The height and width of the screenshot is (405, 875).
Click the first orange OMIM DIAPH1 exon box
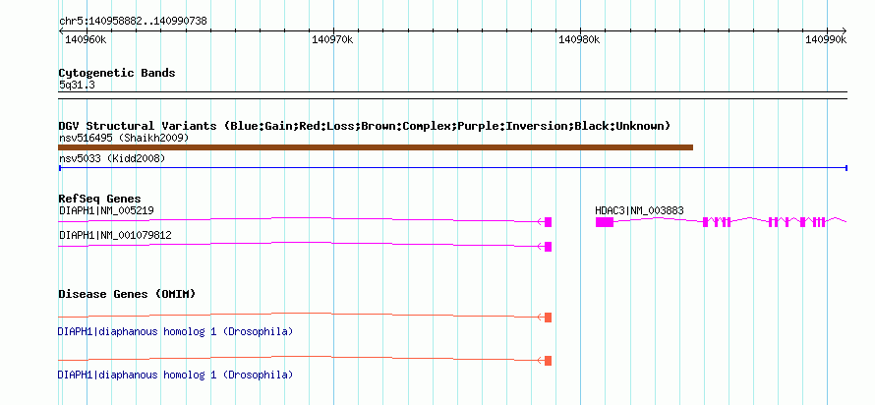coord(548,318)
